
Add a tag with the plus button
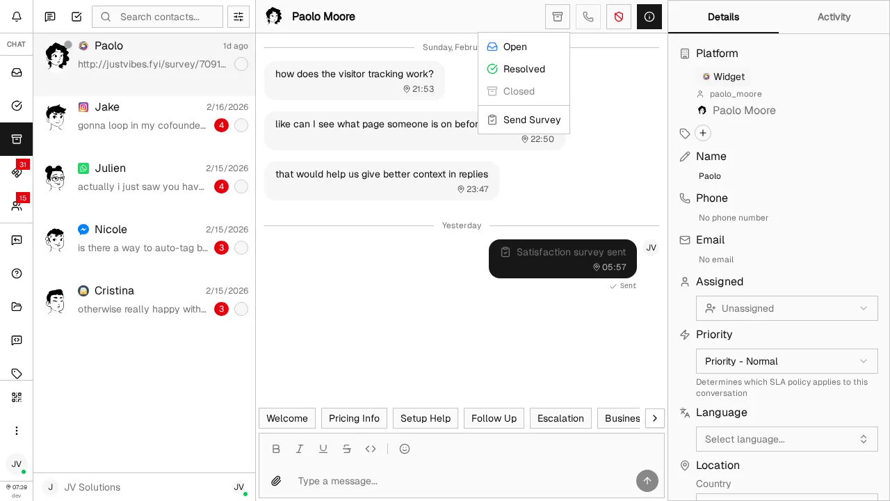click(703, 133)
